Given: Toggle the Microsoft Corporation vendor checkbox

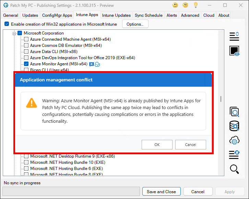Looking at the screenshot, I should pyautogui.click(x=20, y=33).
